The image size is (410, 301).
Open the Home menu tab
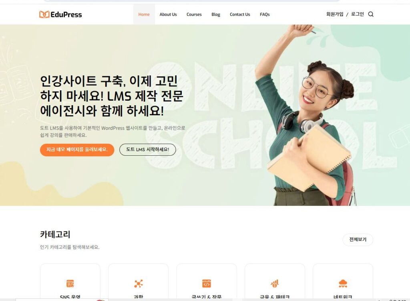tap(144, 14)
